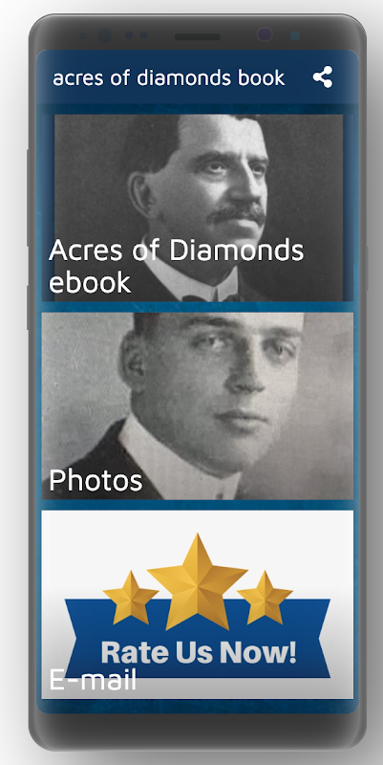Open the E-mail tile
The image size is (383, 765).
[198, 604]
